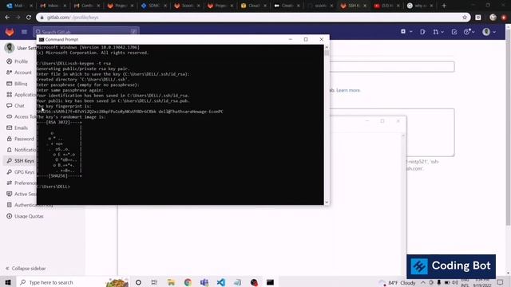Open the Command Prompt taskbar icon
Screen dimensions: 511x287
[270, 282]
